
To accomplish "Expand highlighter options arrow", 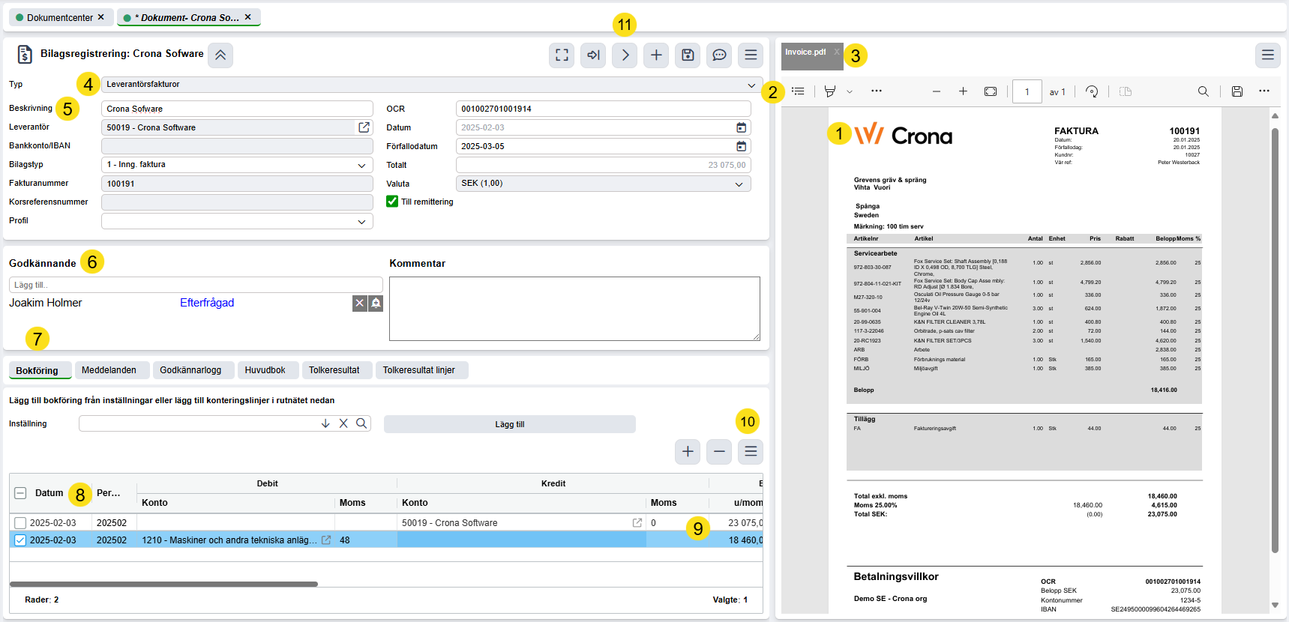I will 850,91.
